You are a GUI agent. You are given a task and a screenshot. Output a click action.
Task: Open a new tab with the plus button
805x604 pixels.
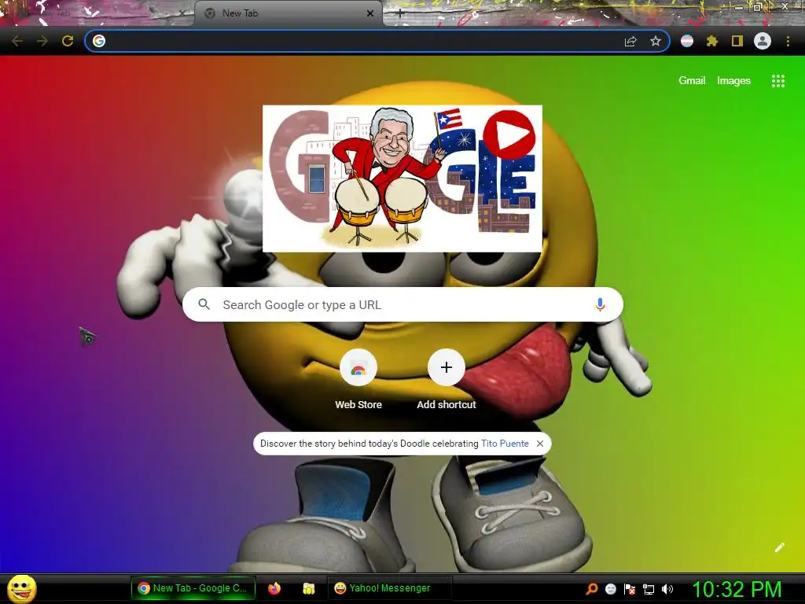400,14
